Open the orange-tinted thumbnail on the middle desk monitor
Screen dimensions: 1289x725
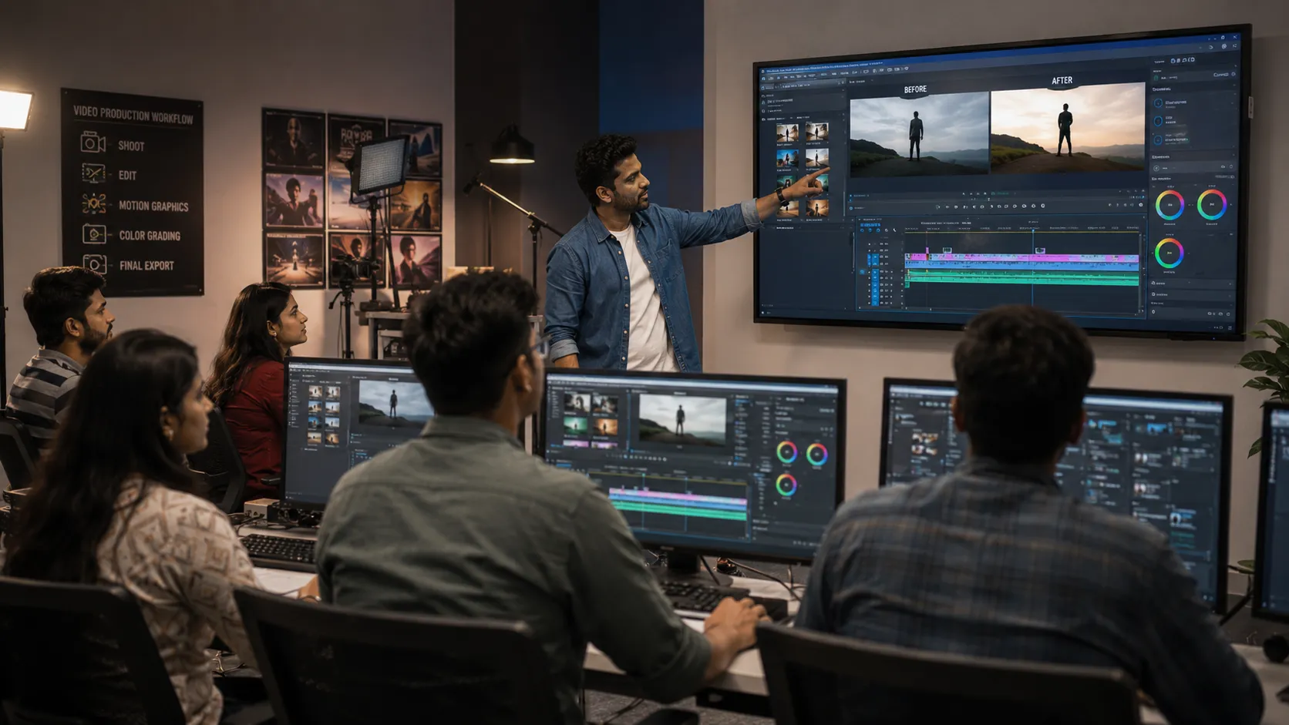pyautogui.click(x=604, y=427)
